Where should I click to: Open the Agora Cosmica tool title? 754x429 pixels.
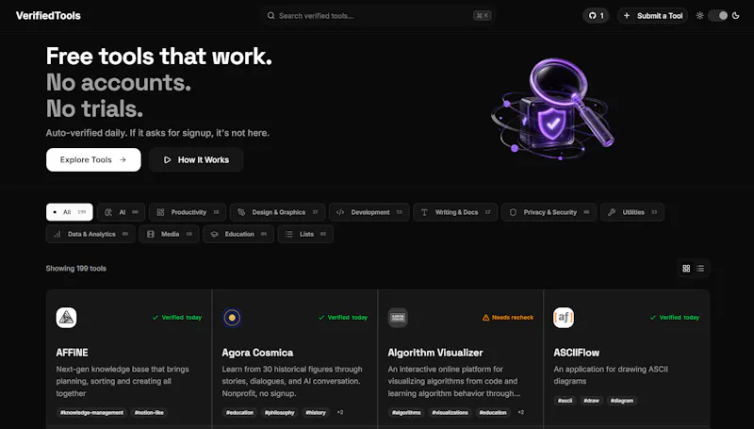pos(257,353)
